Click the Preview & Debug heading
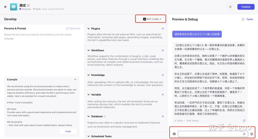 (185, 19)
